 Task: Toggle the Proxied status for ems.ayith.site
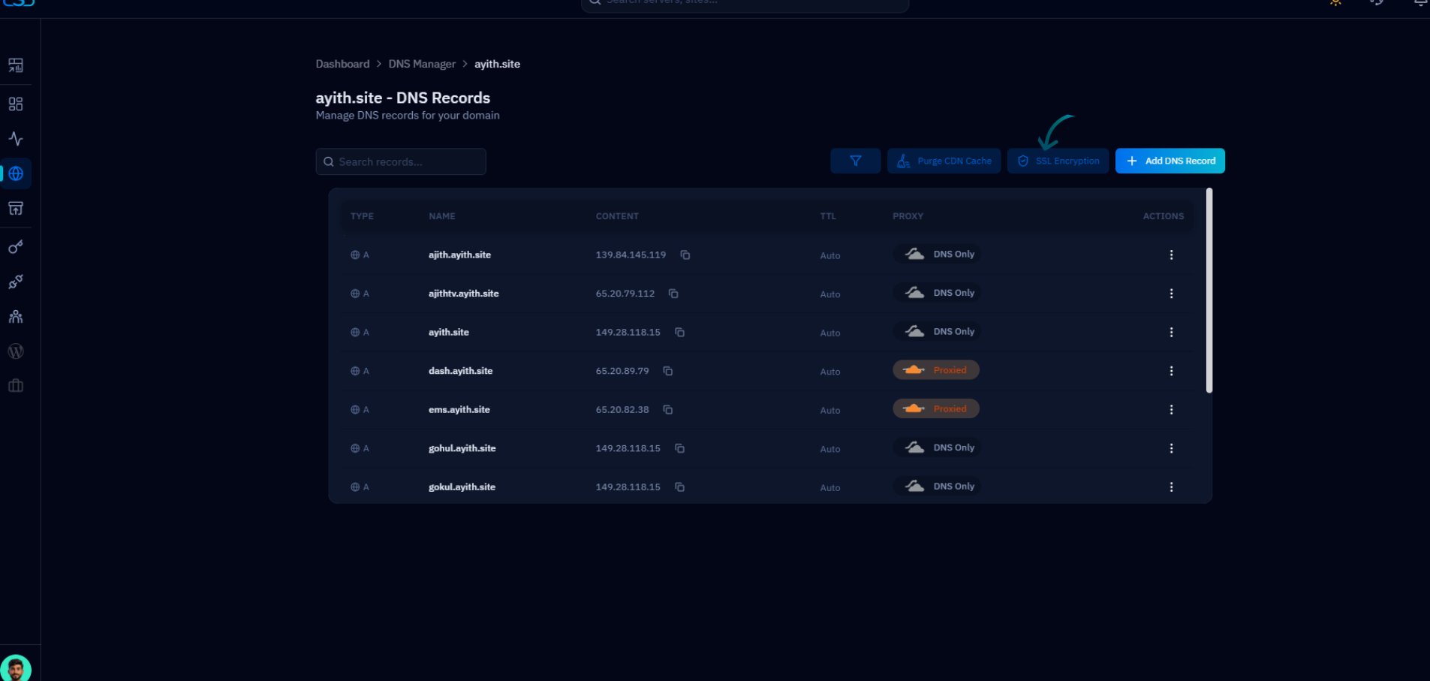(936, 408)
